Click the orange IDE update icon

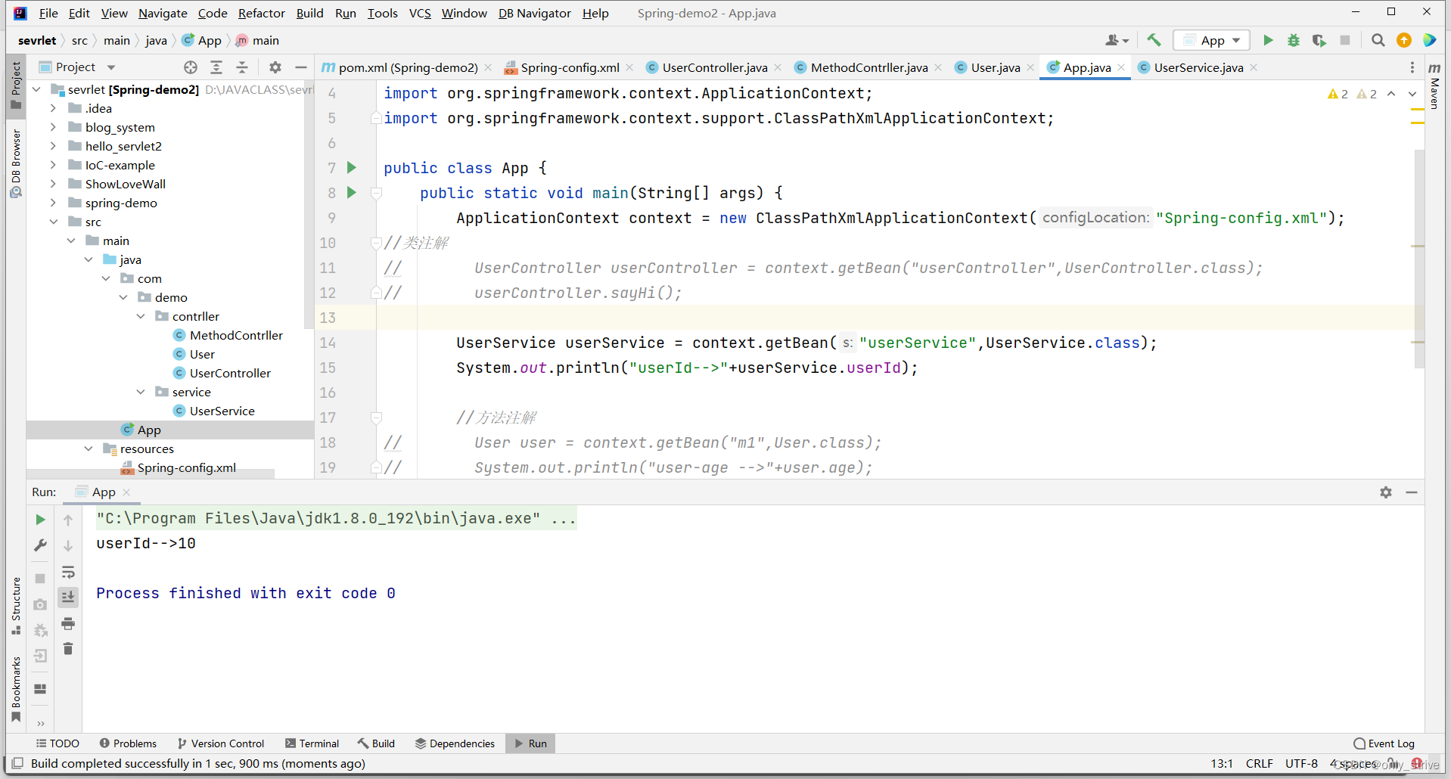1404,40
